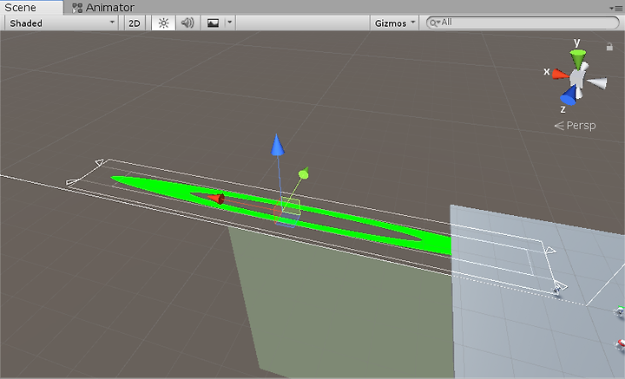The height and width of the screenshot is (379, 625).
Task: Toggle scene lighting sun icon
Action: (x=163, y=23)
